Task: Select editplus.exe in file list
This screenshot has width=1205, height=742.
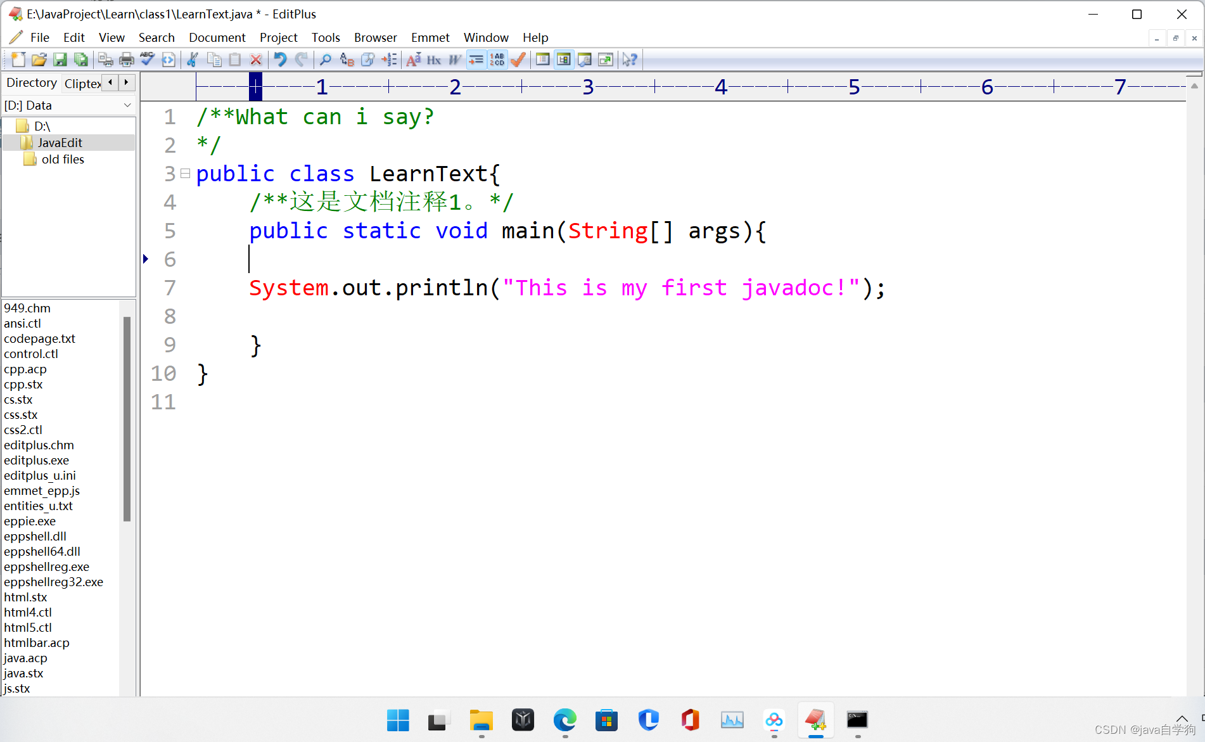Action: coord(36,460)
